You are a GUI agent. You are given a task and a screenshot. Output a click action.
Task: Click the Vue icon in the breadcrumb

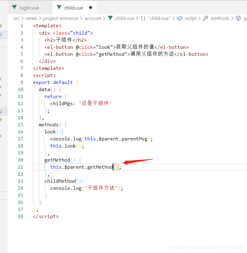[110, 18]
